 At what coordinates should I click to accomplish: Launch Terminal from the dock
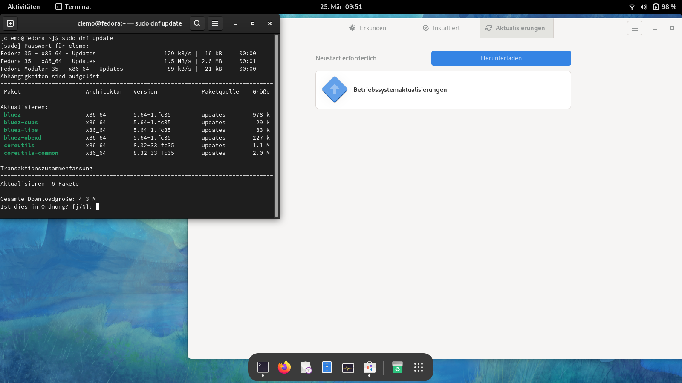263,367
